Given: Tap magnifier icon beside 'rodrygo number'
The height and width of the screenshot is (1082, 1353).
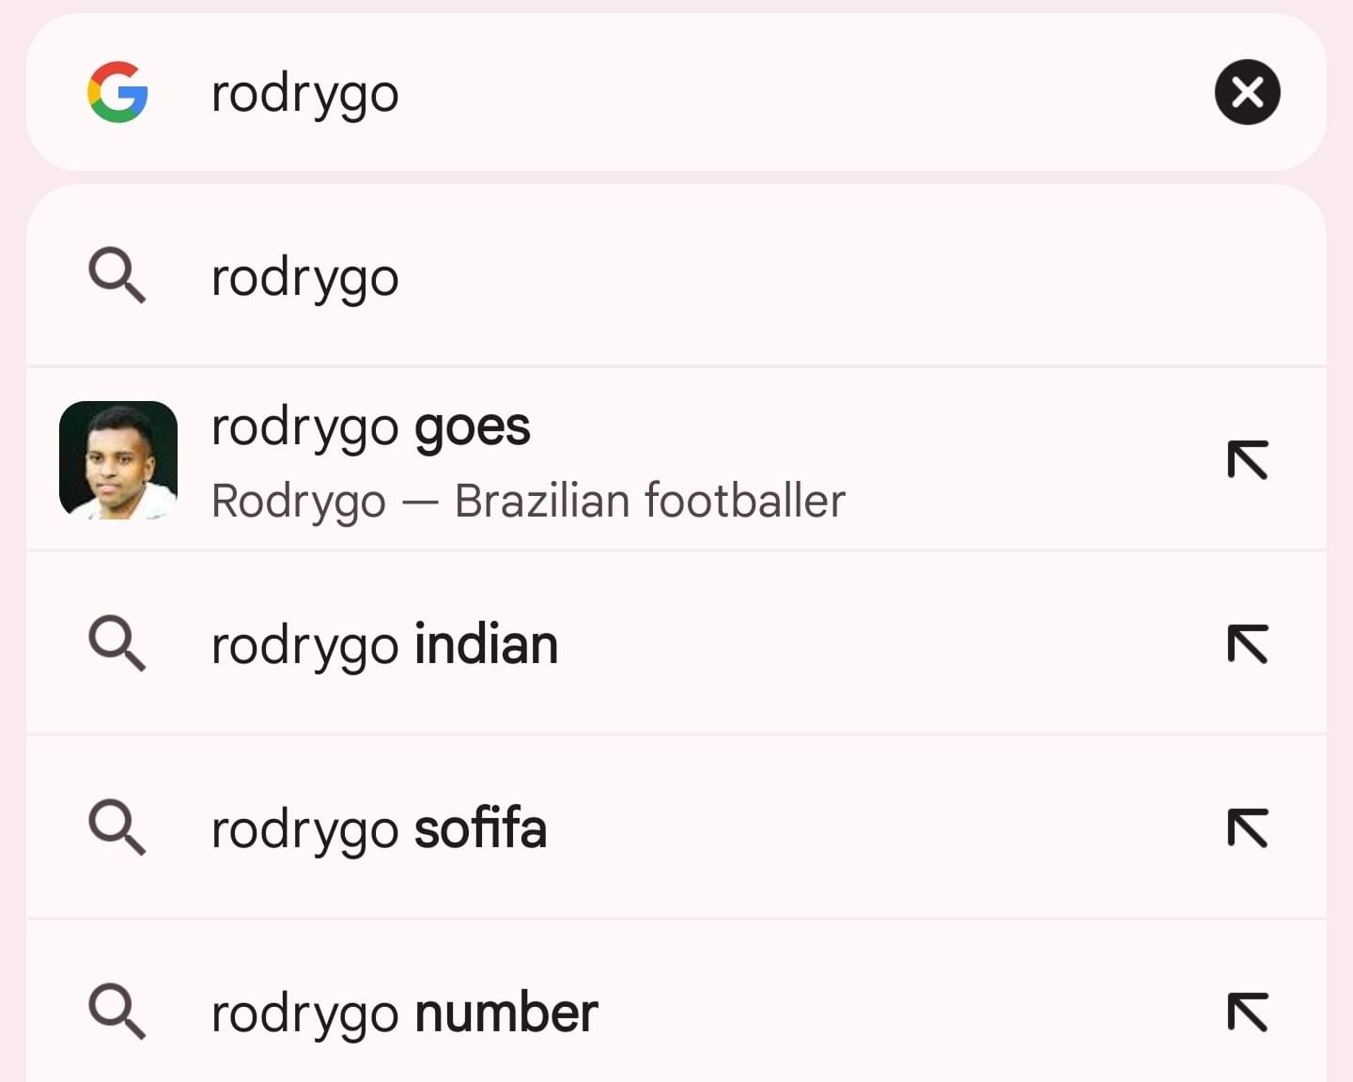Looking at the screenshot, I should click(x=117, y=1012).
